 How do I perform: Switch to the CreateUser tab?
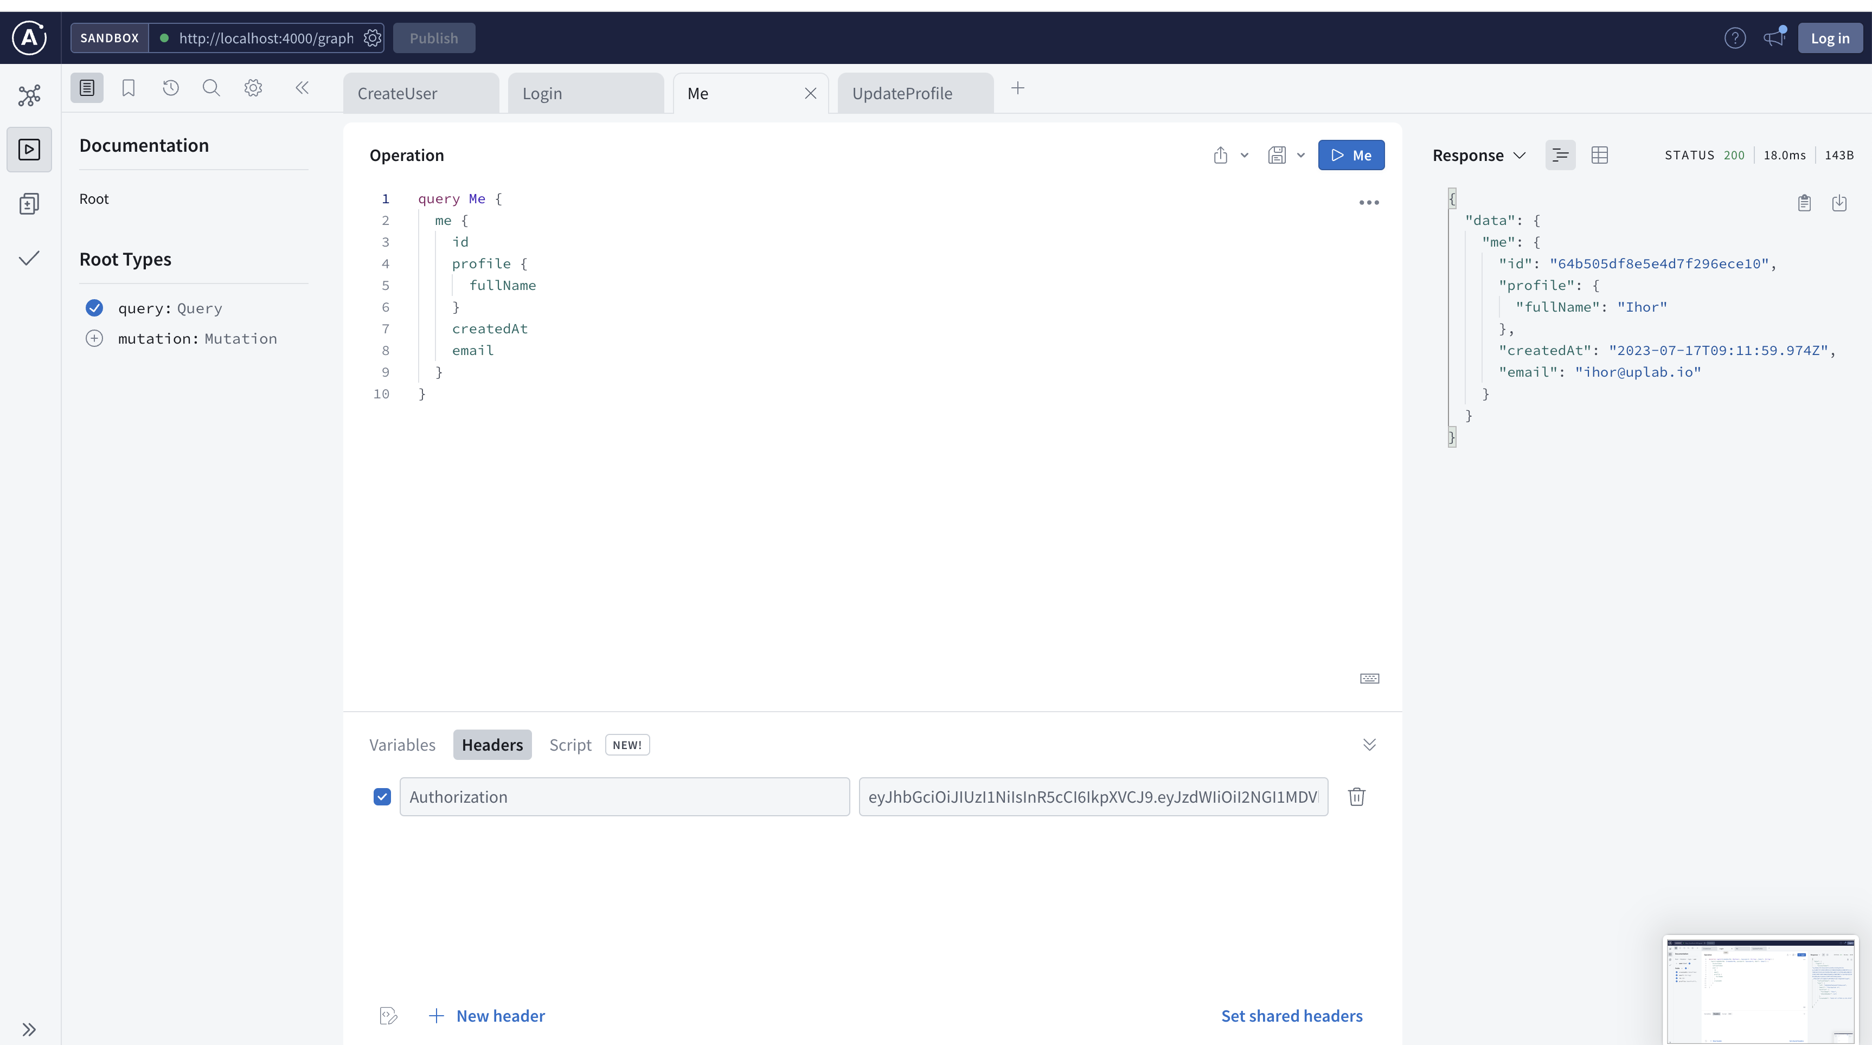(x=421, y=93)
